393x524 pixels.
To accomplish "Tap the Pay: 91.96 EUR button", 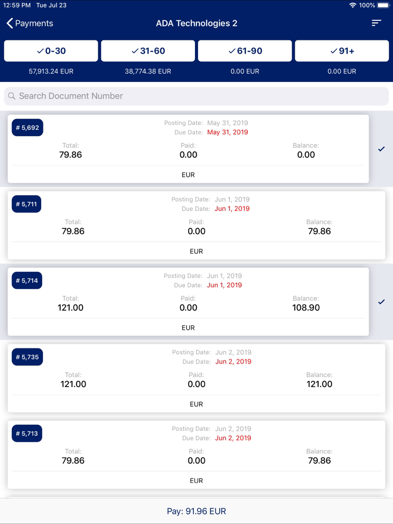I will (196, 511).
